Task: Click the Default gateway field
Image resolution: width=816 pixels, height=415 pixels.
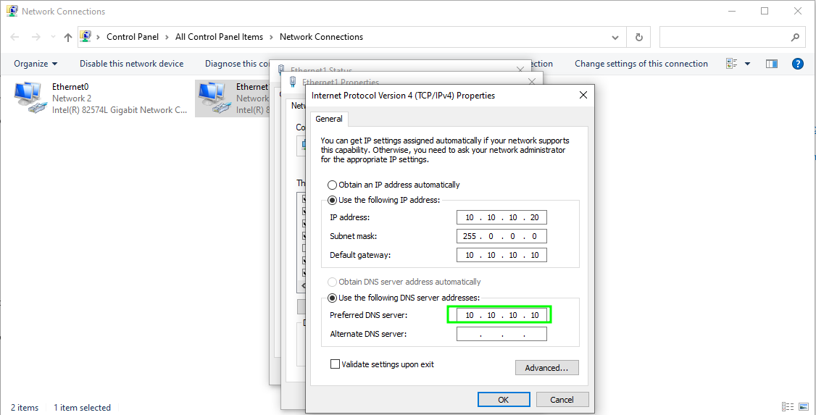Action: (x=501, y=255)
